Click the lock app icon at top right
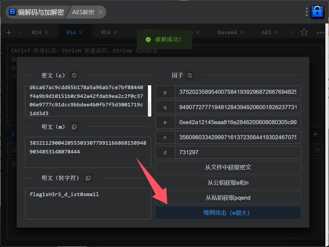The image size is (329, 247). point(317,12)
